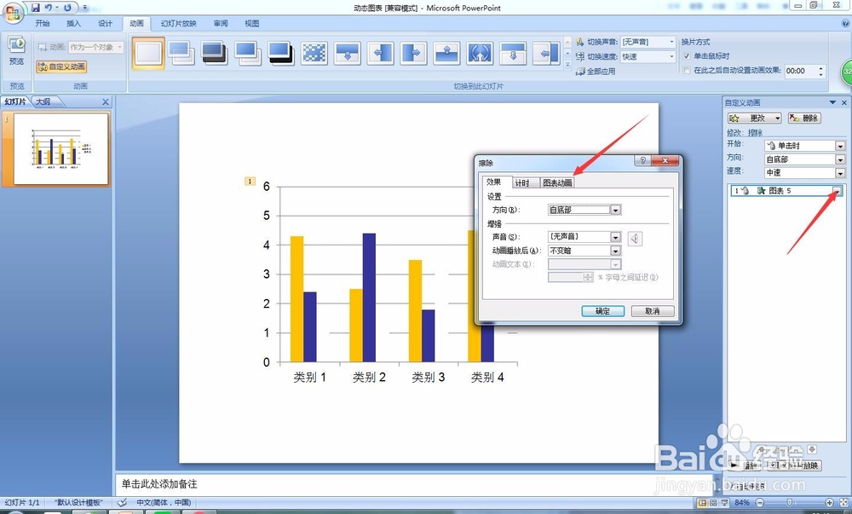Switch to the 审阅 ribbon tab
The width and height of the screenshot is (852, 514).
pyautogui.click(x=221, y=23)
